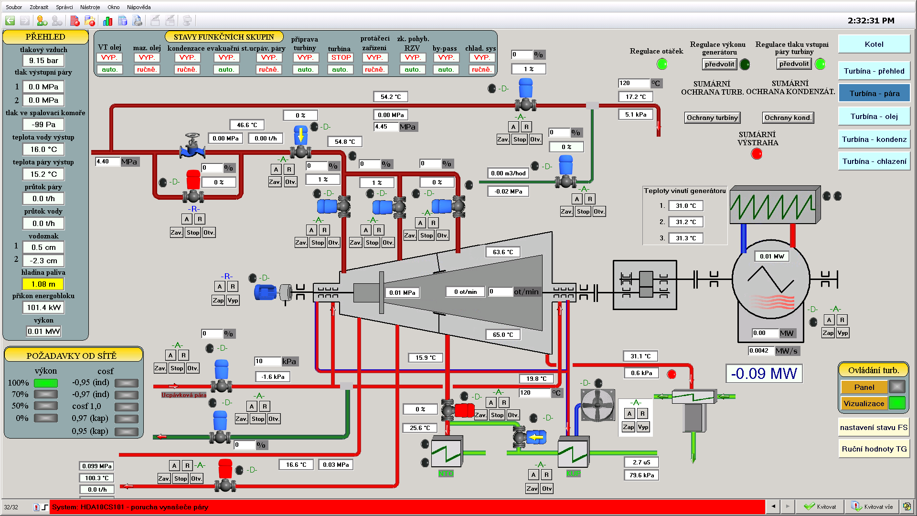Show previous alarm with left arrow

click(x=773, y=506)
